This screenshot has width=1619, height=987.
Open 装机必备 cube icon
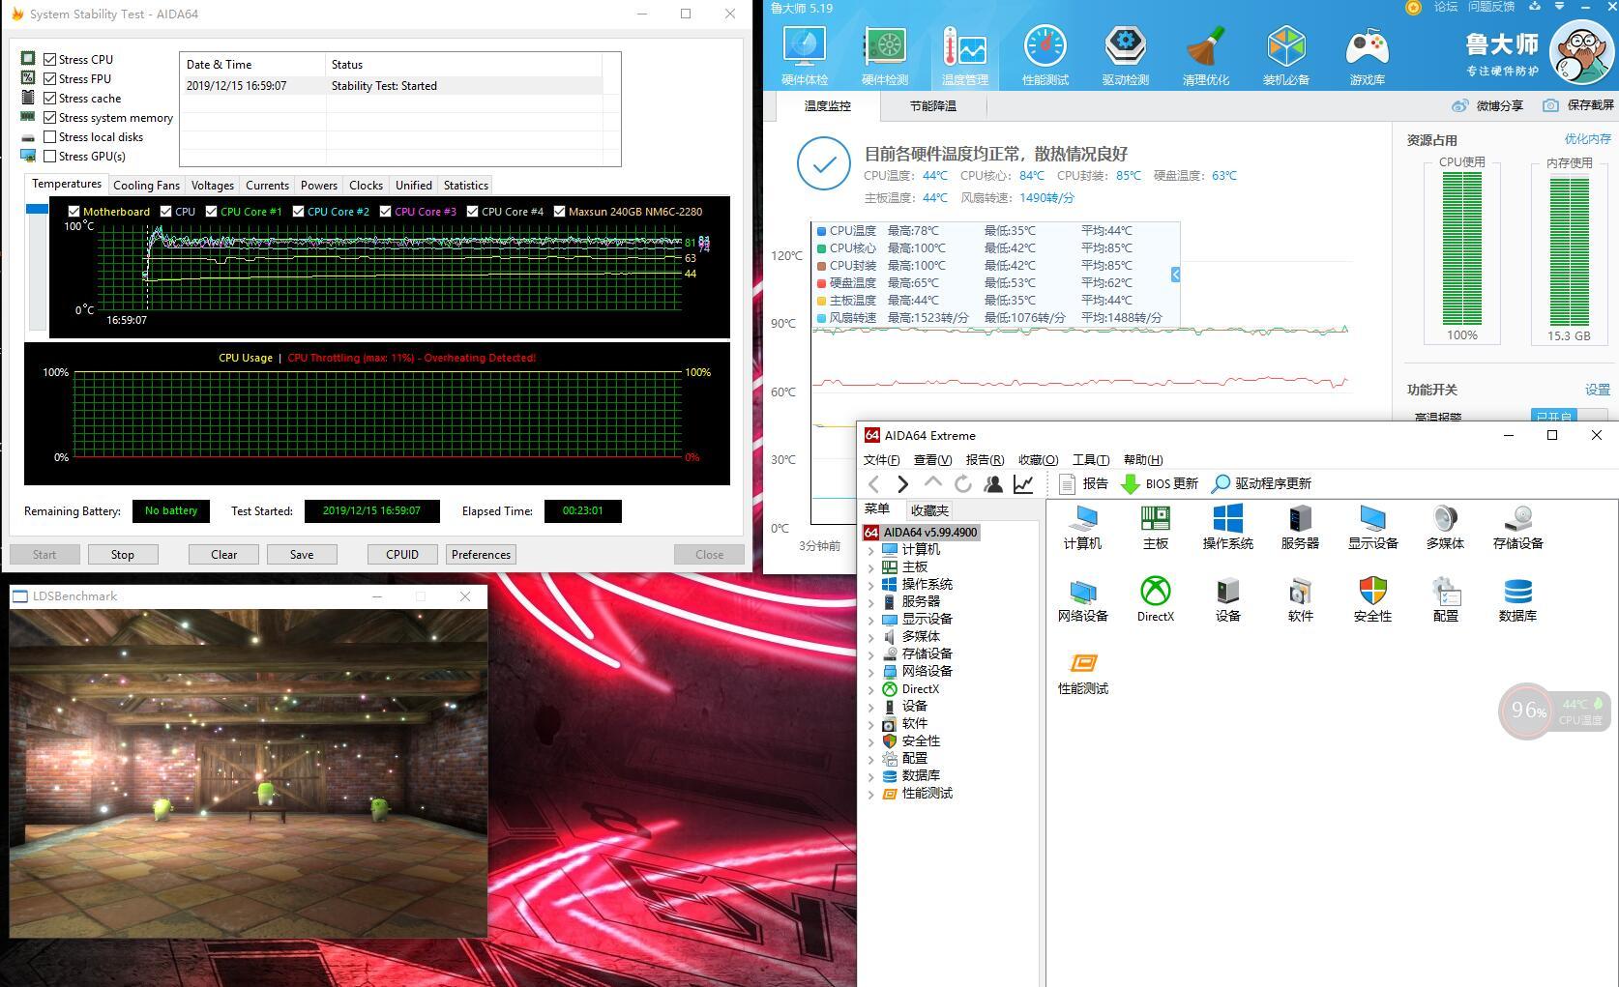1286,56
